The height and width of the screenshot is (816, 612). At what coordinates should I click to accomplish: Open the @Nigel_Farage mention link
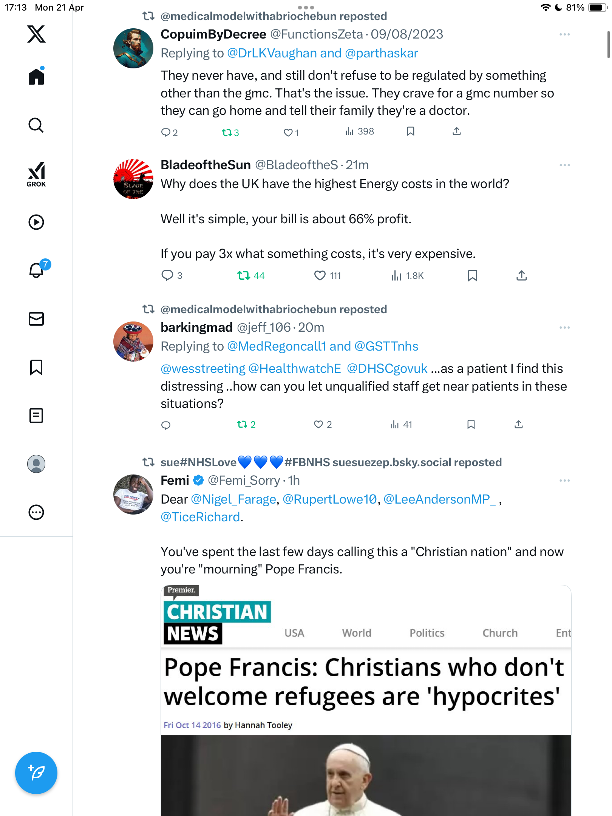[x=233, y=499]
